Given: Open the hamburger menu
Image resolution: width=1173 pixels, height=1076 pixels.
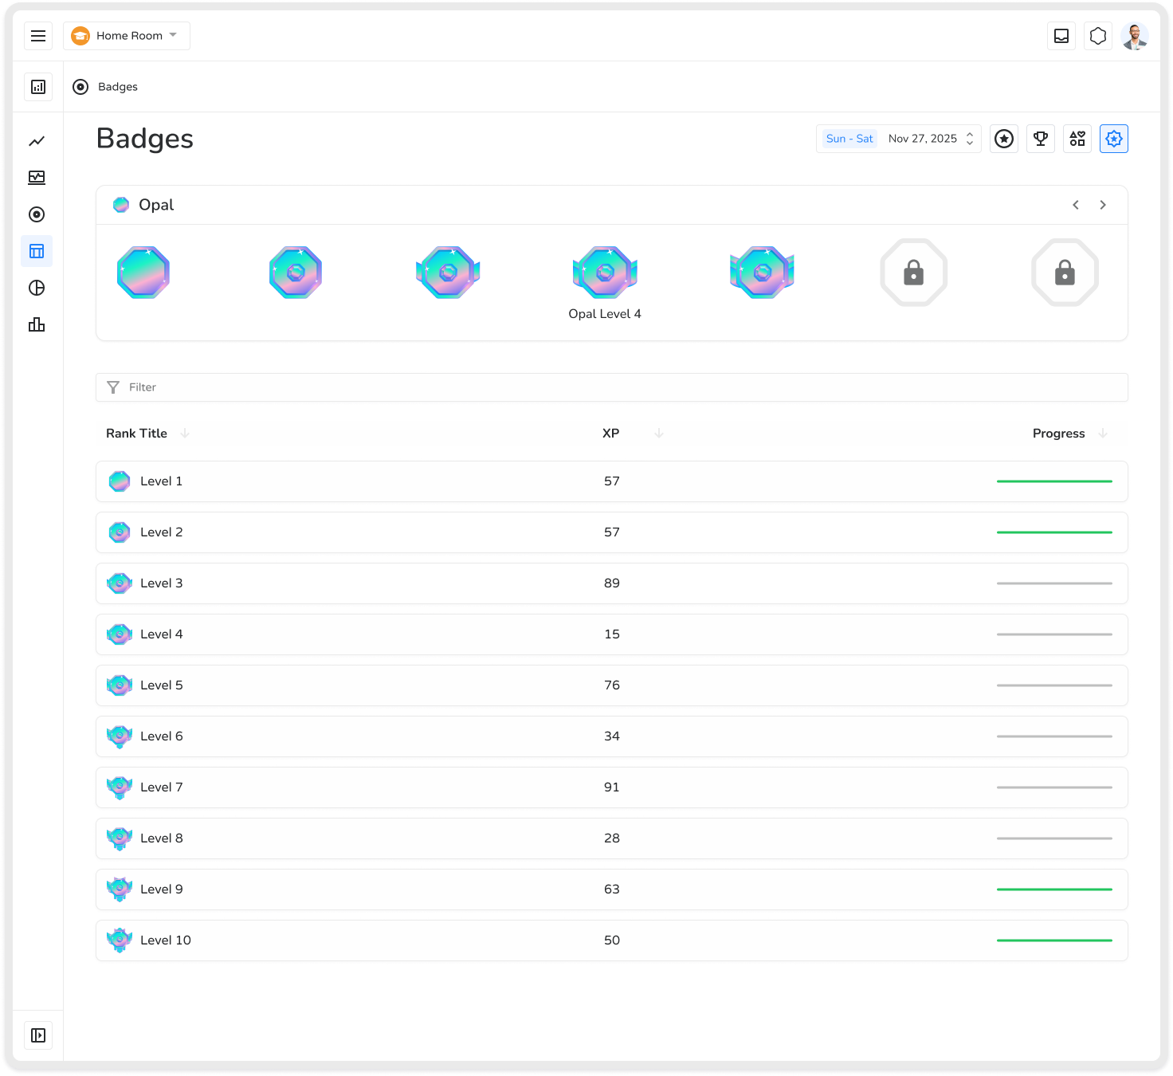Looking at the screenshot, I should point(38,36).
